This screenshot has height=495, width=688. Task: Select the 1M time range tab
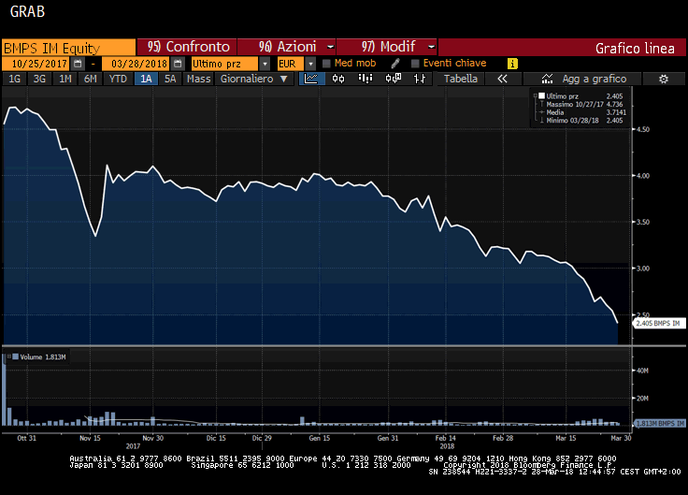(64, 79)
